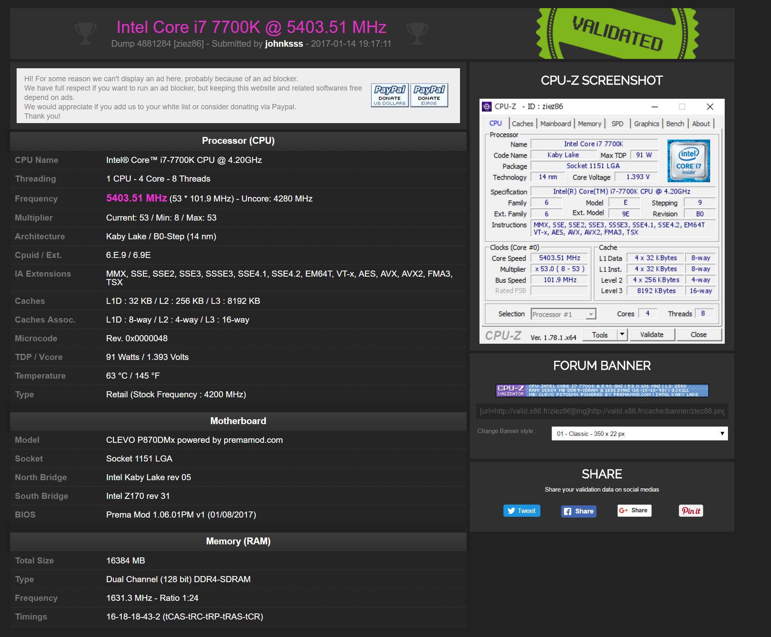
Task: Click the CPU Name row value
Action: tap(184, 160)
